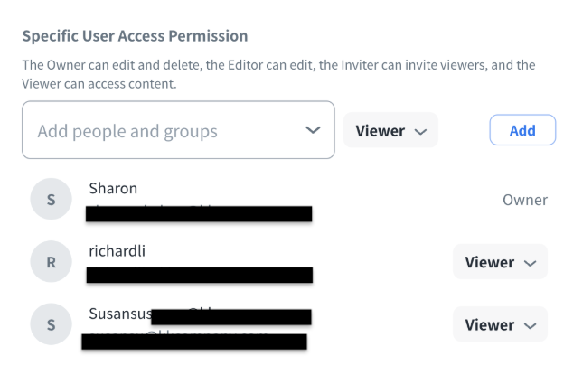Click Sharon's "S" avatar icon
The height and width of the screenshot is (375, 564).
[x=51, y=200]
